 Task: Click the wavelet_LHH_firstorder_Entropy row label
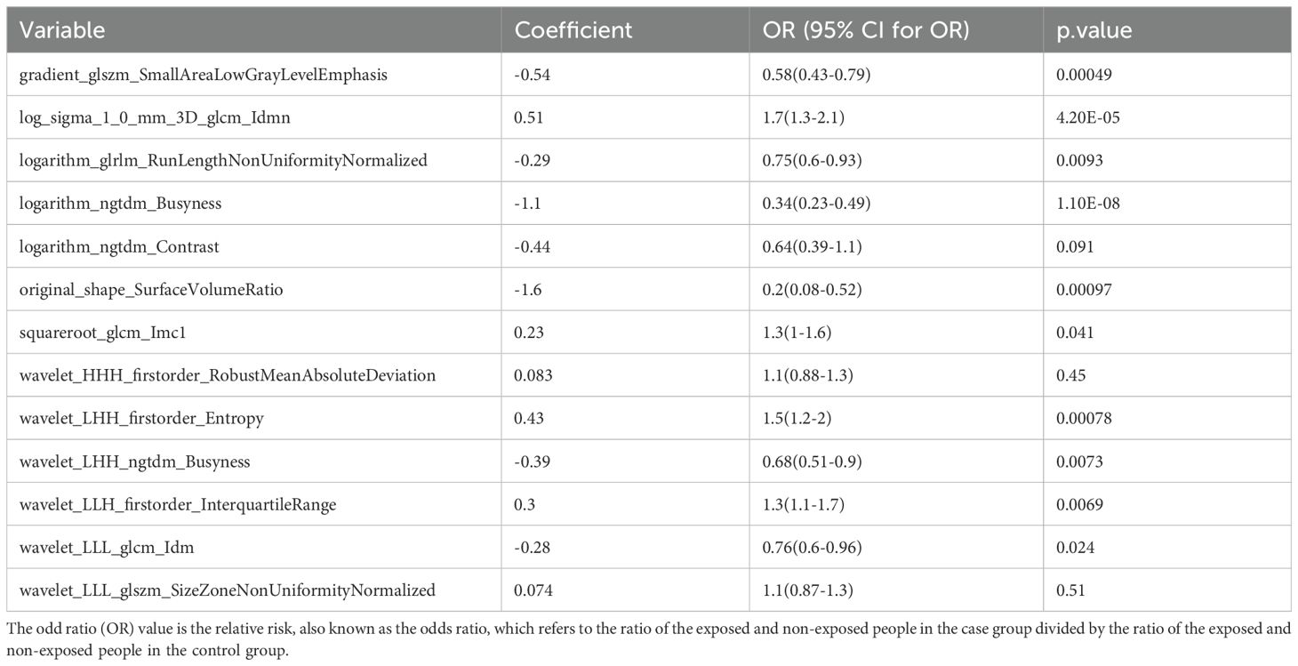141,418
